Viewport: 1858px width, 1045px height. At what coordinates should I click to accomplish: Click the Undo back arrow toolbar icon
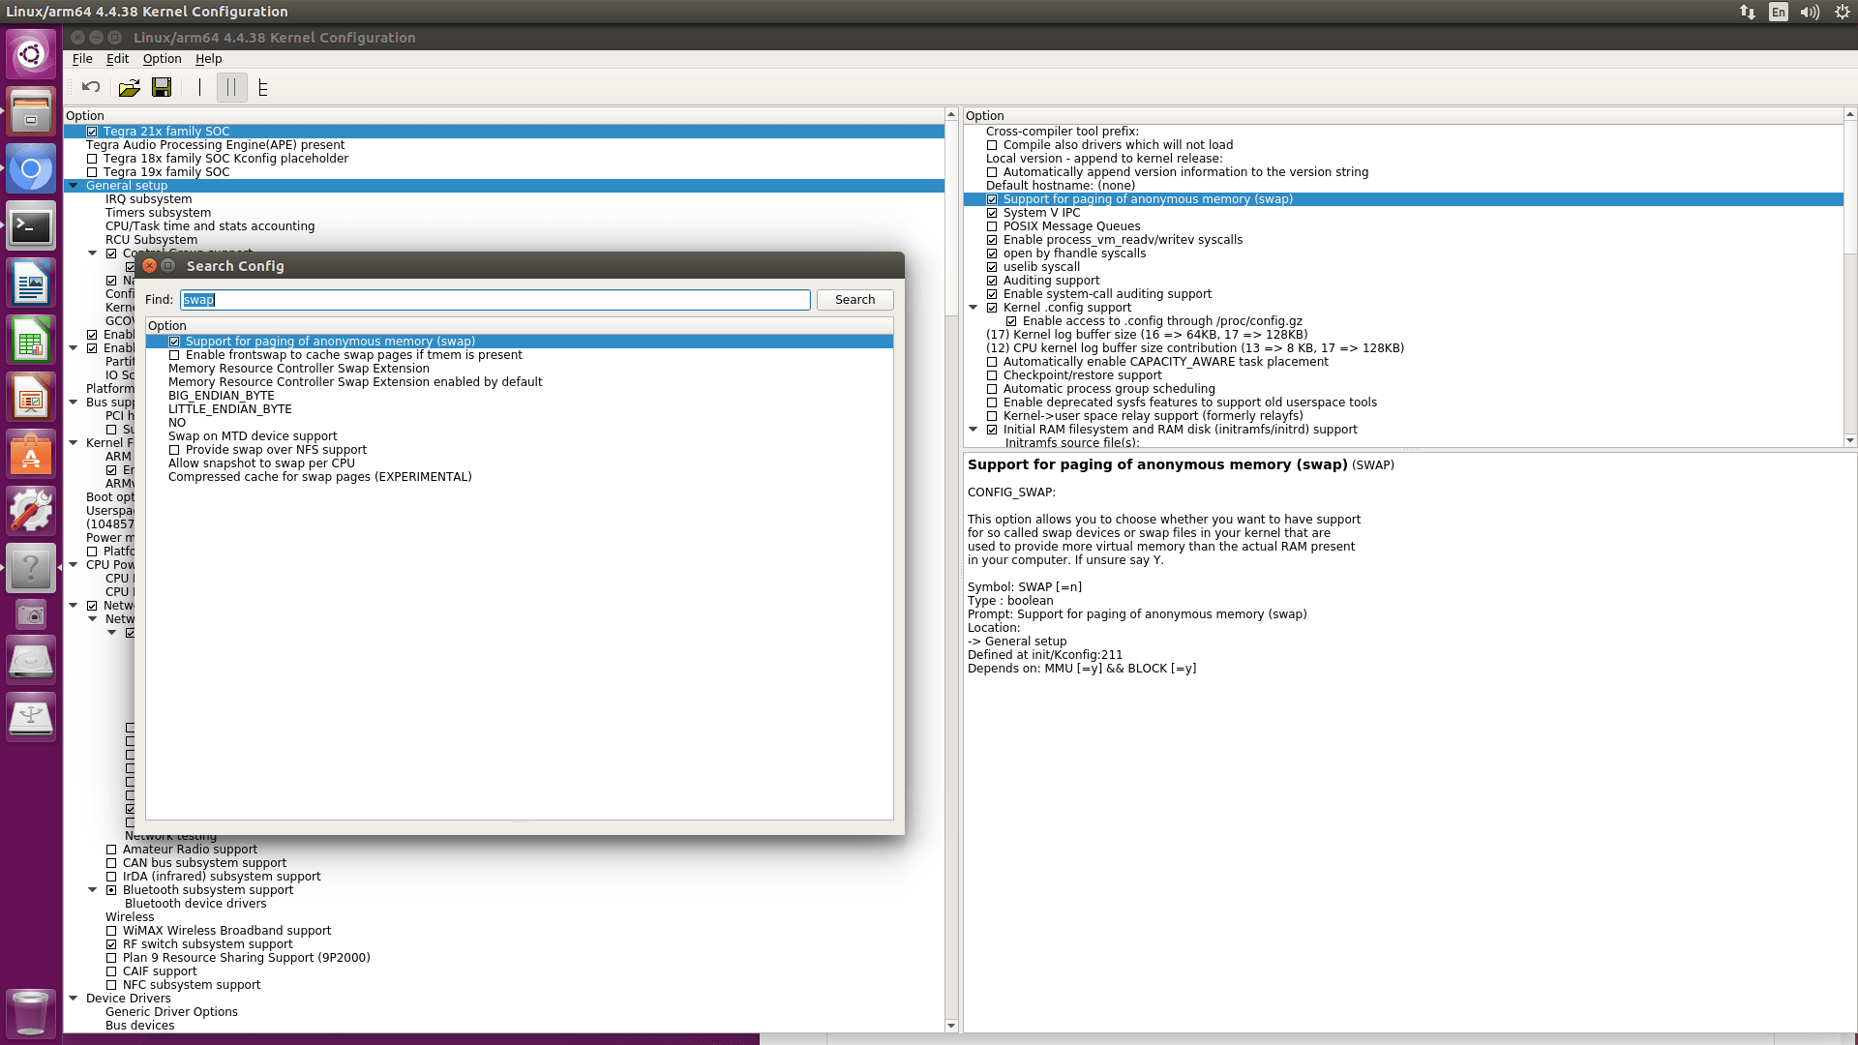pos(91,87)
